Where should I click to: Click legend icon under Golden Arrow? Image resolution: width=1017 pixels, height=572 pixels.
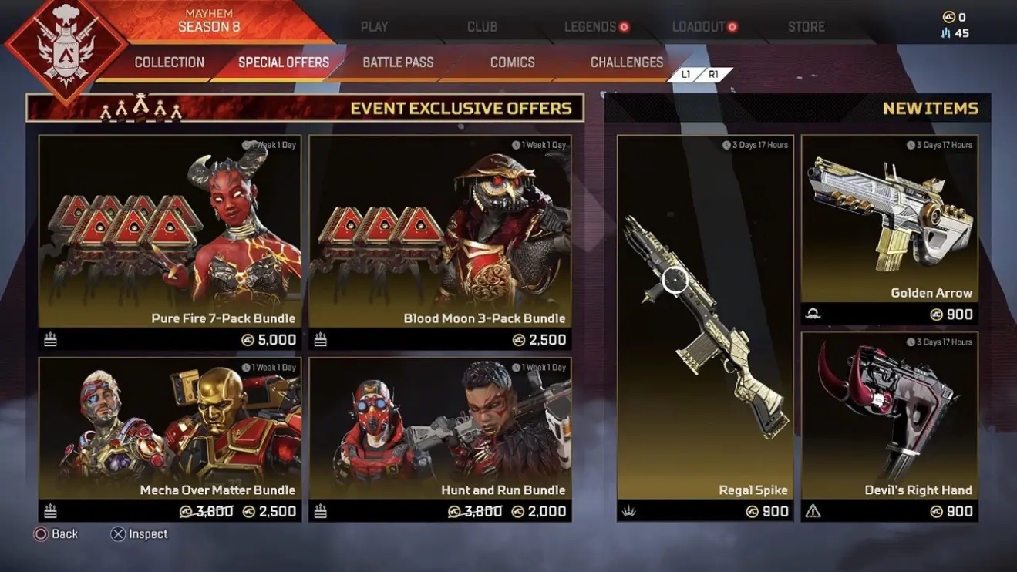click(813, 314)
